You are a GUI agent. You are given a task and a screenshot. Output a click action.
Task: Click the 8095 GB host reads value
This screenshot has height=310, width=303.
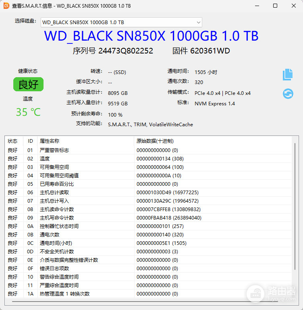(118, 93)
